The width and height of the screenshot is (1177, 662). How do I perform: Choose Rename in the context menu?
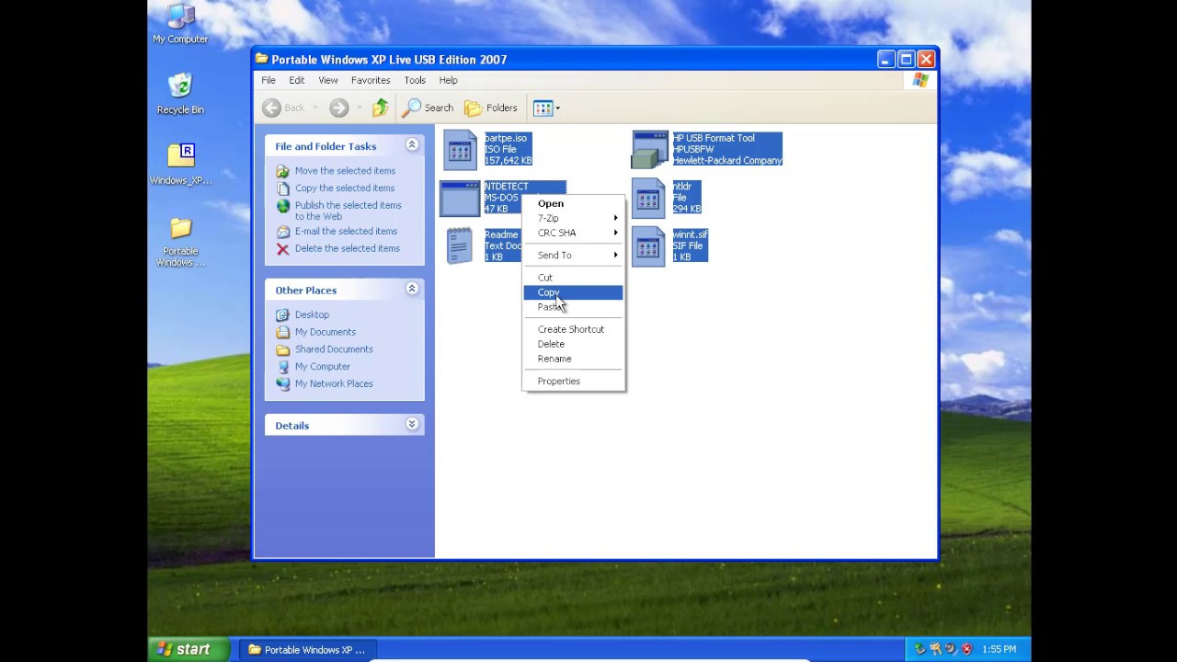pos(574,359)
